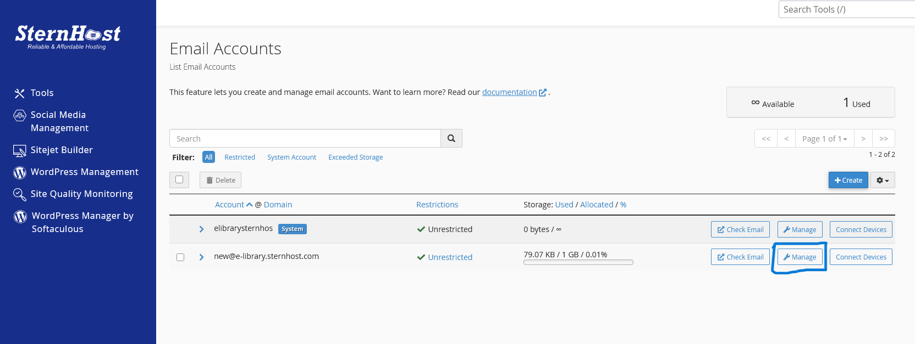Click the Sitejet Builder icon
This screenshot has height=344, width=915.
(x=20, y=150)
